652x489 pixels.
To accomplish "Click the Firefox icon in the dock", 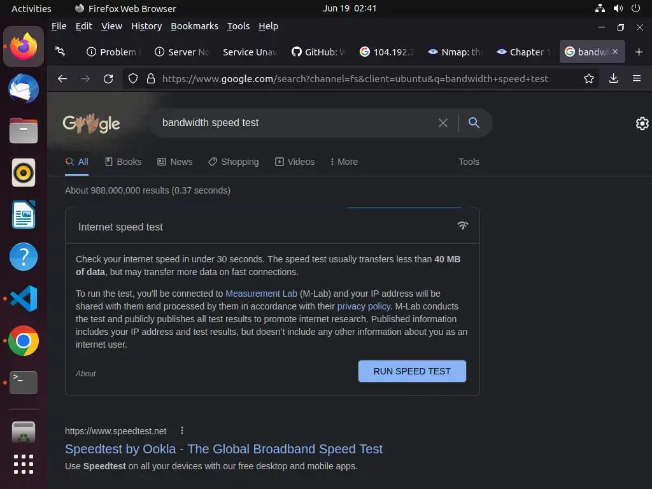I will coord(24,46).
